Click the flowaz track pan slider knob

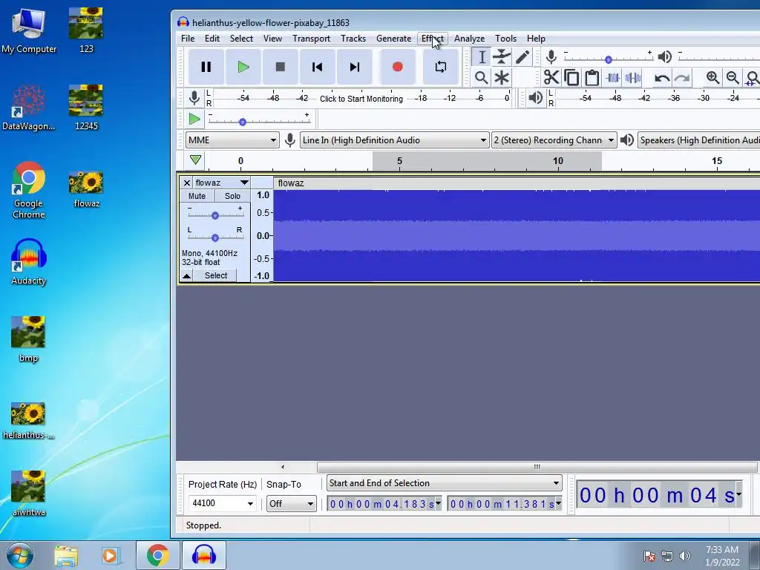tap(215, 237)
